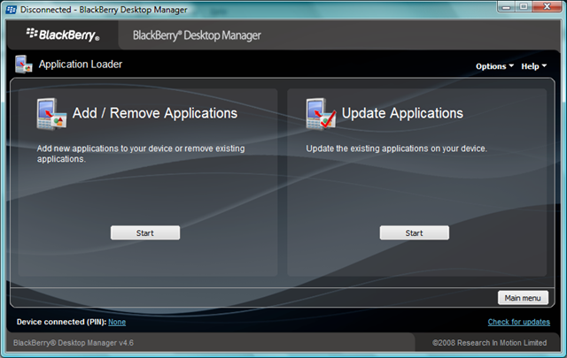Click the BlackBerry Desktop Manager v4.6 text
Screen dimensions: 567x358
74,342
